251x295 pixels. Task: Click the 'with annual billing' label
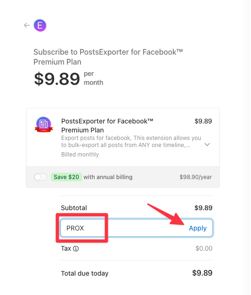point(108,177)
